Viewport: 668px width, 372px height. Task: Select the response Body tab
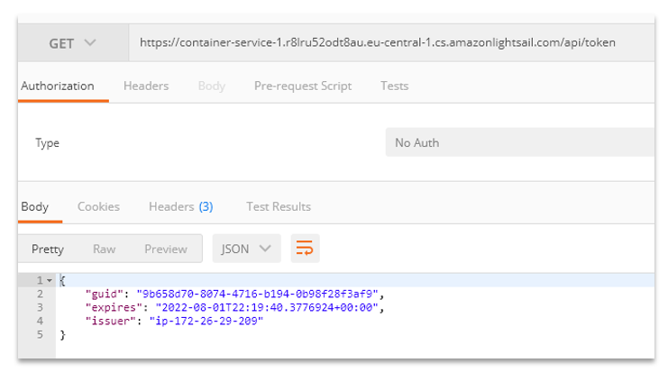coord(35,207)
